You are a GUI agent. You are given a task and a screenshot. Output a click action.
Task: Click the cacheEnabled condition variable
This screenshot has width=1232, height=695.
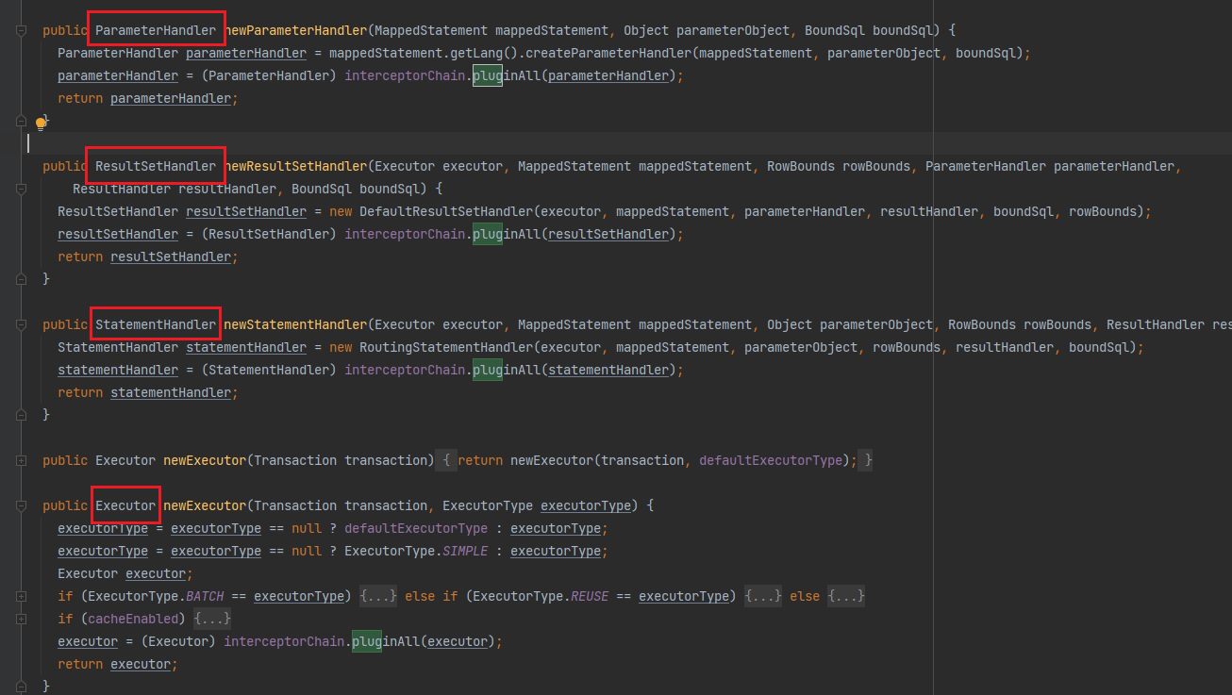[x=133, y=619]
